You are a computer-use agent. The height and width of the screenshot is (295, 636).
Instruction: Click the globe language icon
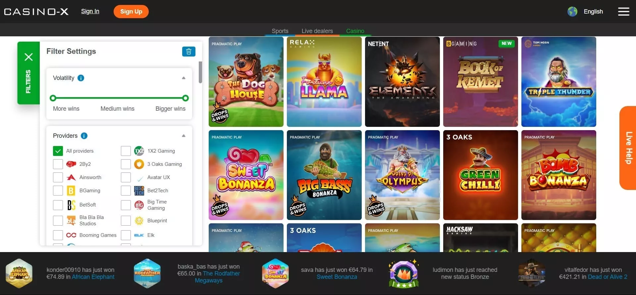572,12
